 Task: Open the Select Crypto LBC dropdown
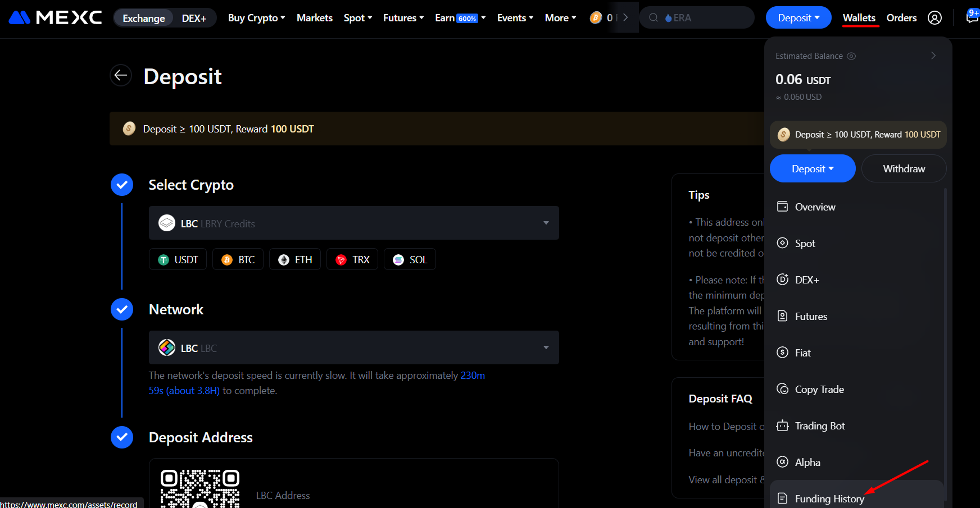(354, 223)
